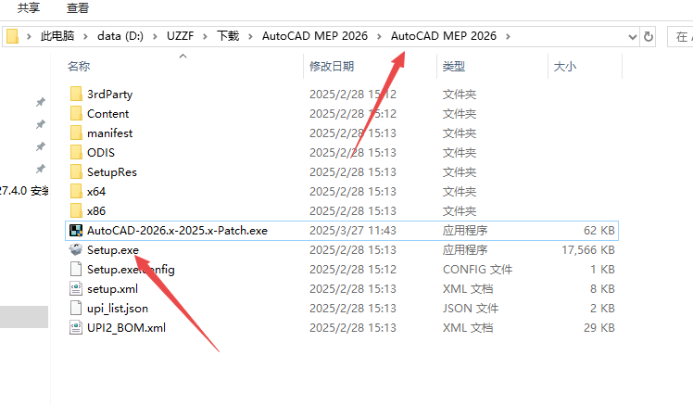This screenshot has height=405, width=693.
Task: Click the 17,566 KB size value
Action: (x=588, y=250)
